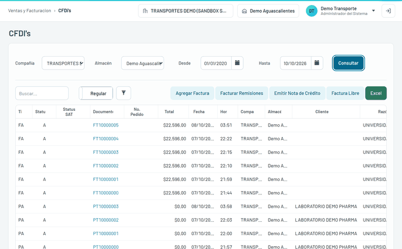
Task: Open the filter funnel icon button
Action: coord(123,93)
